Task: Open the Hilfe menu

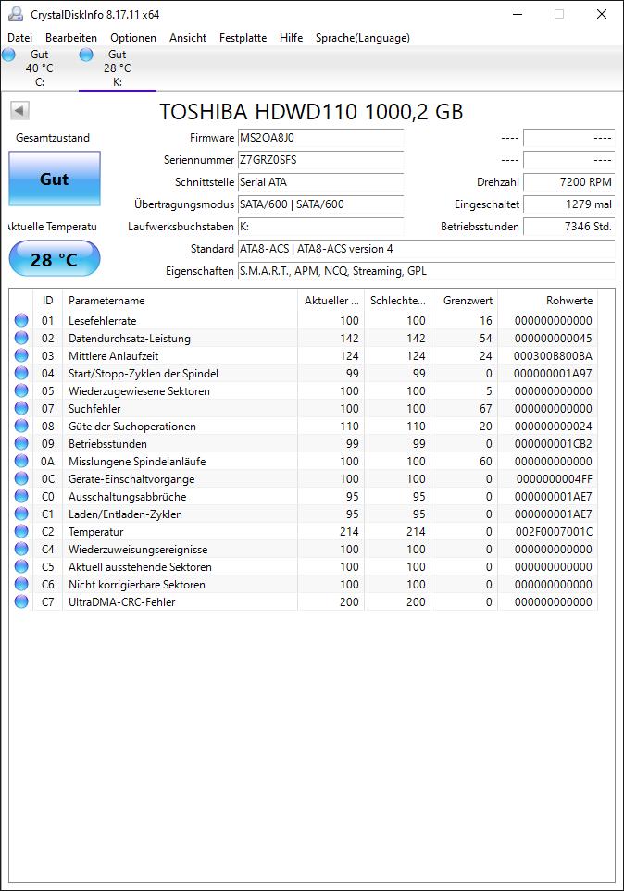Action: [x=292, y=38]
